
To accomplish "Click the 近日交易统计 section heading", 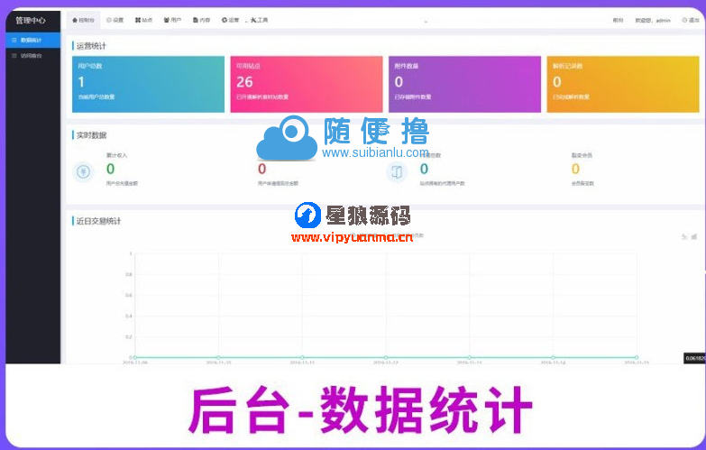I will [x=98, y=221].
